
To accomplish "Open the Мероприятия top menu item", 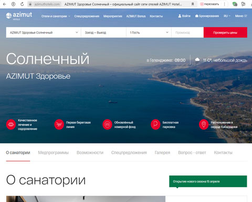I will click(x=113, y=16).
